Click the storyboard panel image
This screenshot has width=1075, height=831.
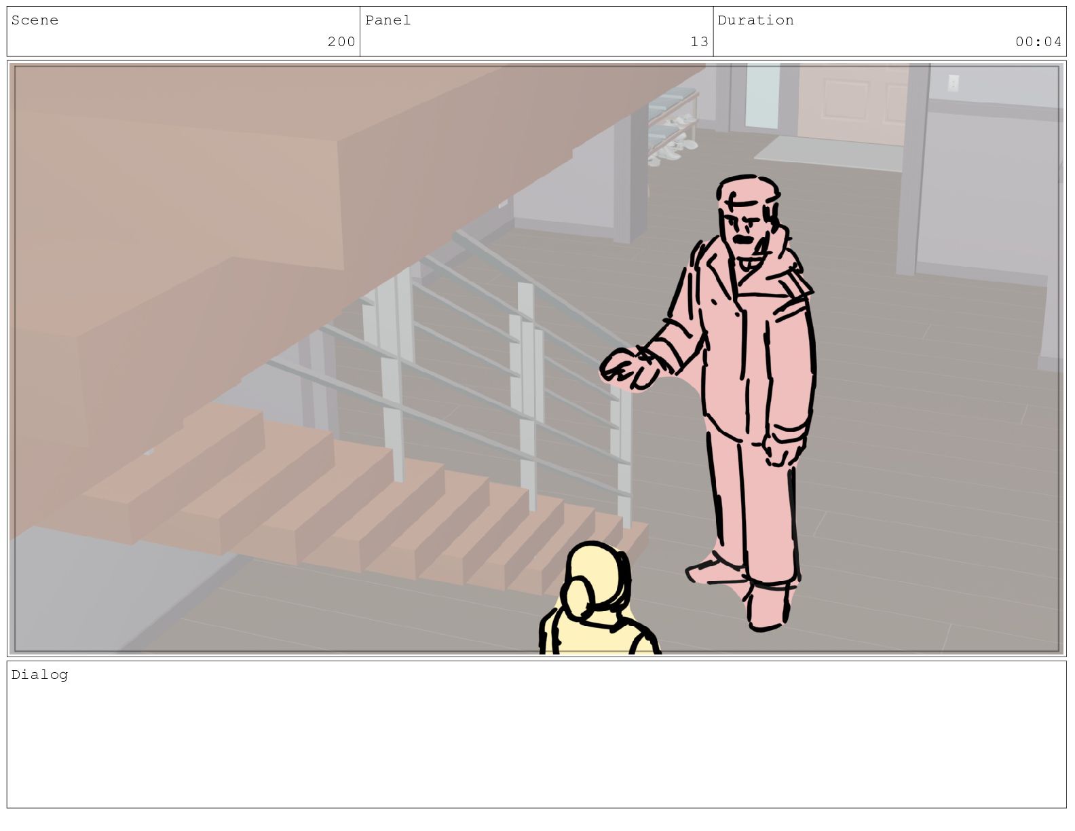coord(537,358)
